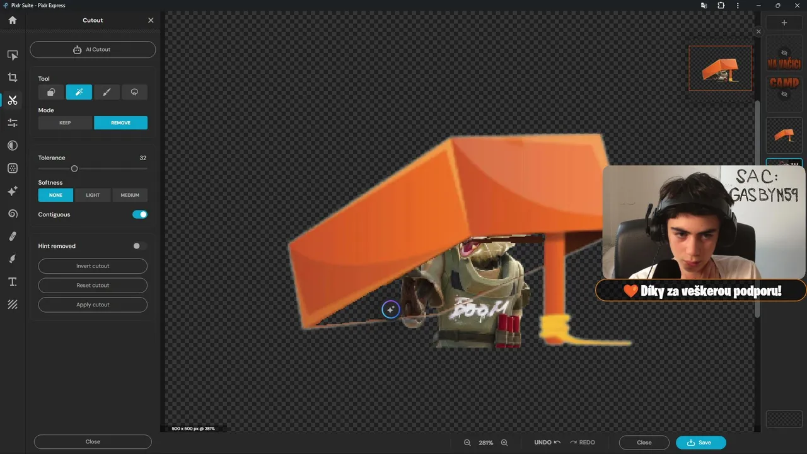807x454 pixels.
Task: Open the sparkle AI tools icon
Action: tap(13, 191)
